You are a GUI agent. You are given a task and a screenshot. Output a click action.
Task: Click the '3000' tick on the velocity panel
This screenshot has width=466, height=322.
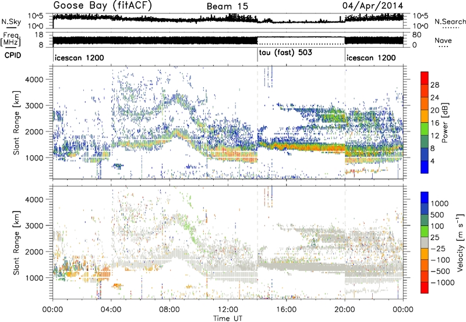pyautogui.click(x=34, y=226)
